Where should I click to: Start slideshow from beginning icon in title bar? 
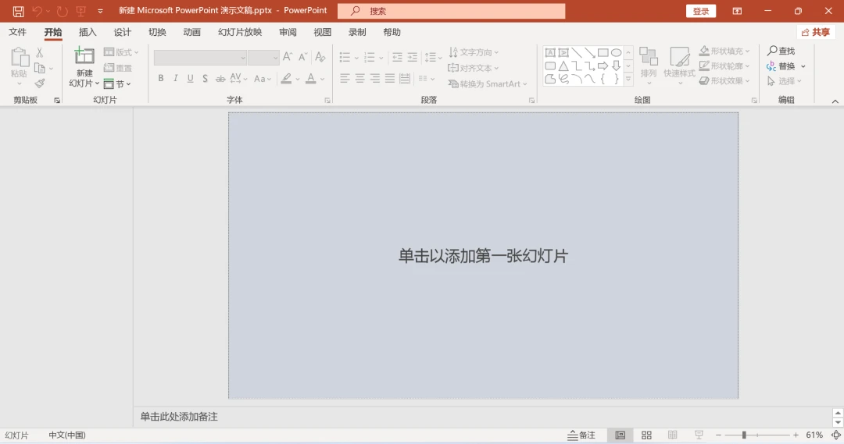[x=81, y=11]
